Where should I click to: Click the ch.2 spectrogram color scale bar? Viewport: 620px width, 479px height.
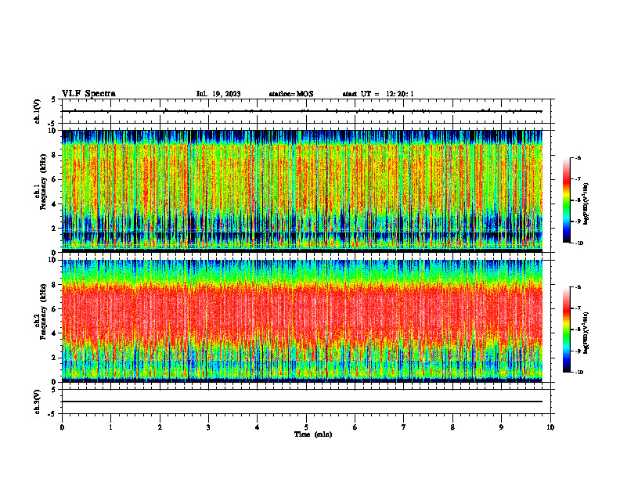pyautogui.click(x=566, y=330)
